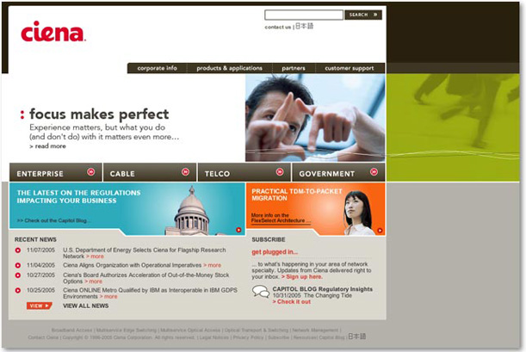Open Multiservice Optical Access footer link
This screenshot has width=526, height=352.
[190, 330]
